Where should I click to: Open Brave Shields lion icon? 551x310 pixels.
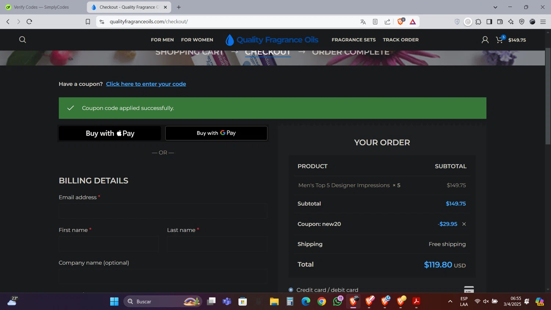(401, 21)
